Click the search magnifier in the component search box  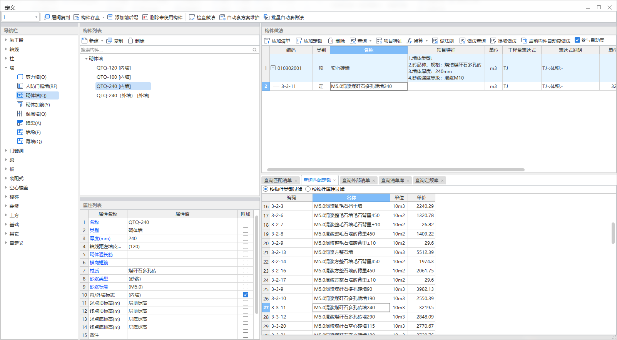254,50
